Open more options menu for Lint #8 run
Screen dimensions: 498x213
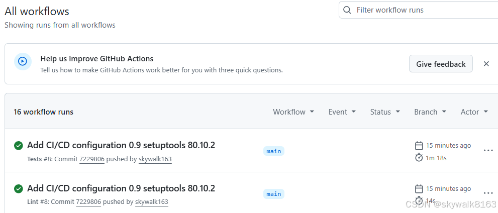click(x=488, y=193)
